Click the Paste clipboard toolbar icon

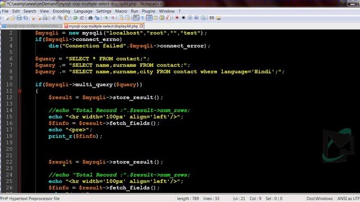[66, 18]
